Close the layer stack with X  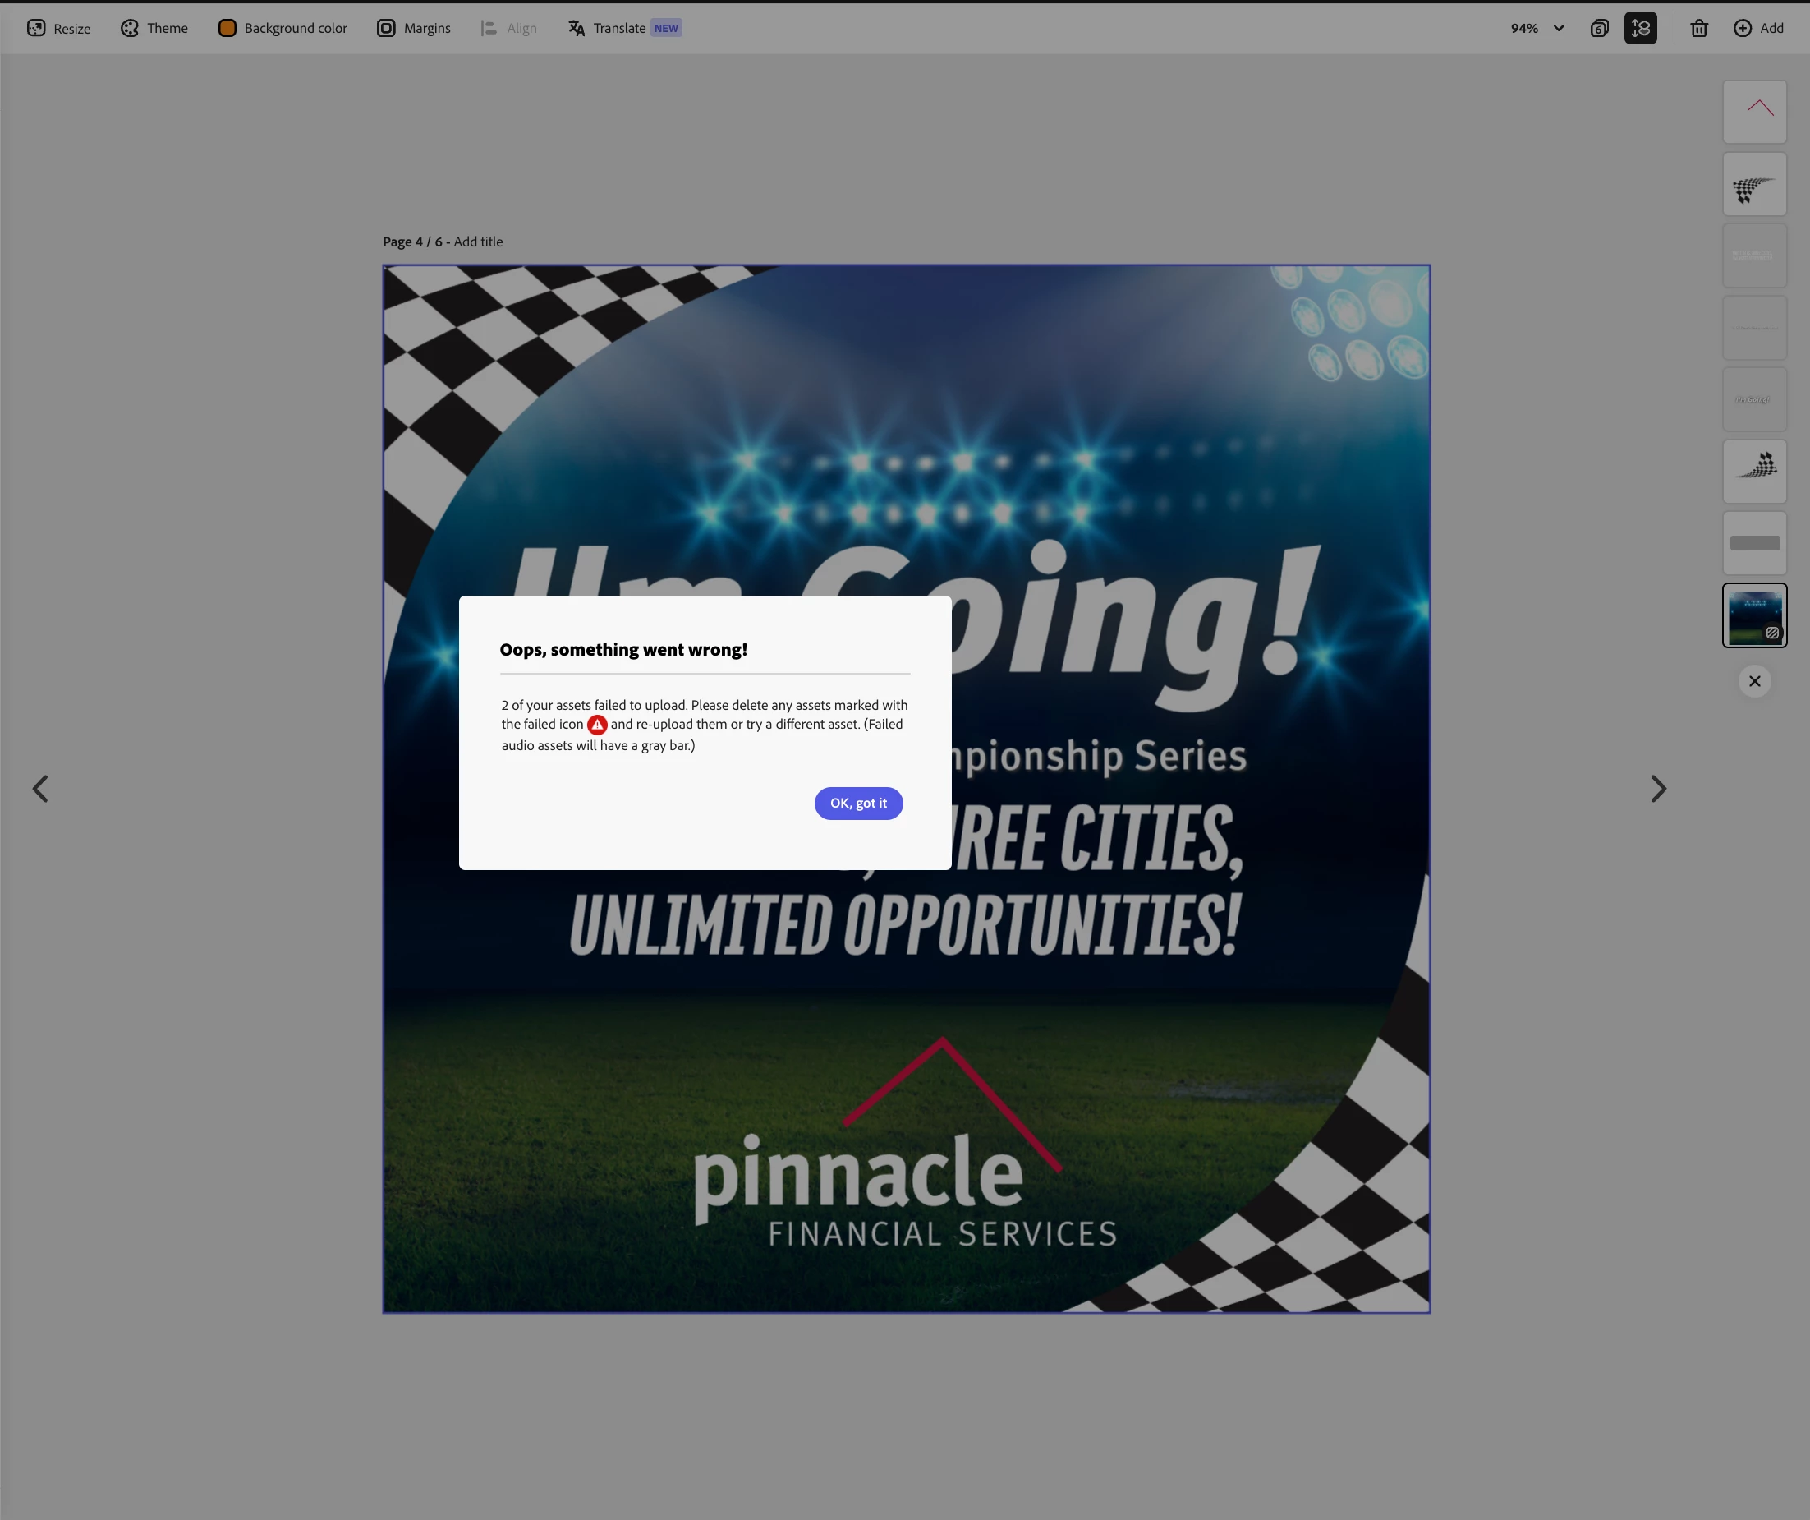1754,681
